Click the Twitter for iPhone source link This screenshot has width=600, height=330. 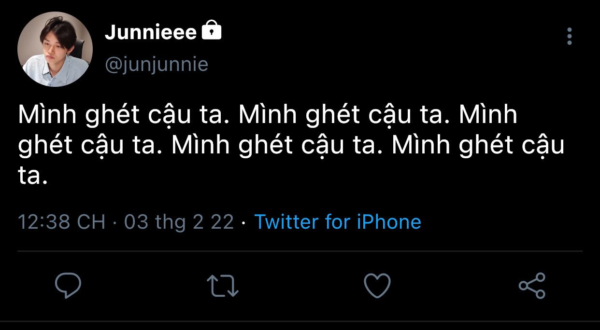click(338, 222)
